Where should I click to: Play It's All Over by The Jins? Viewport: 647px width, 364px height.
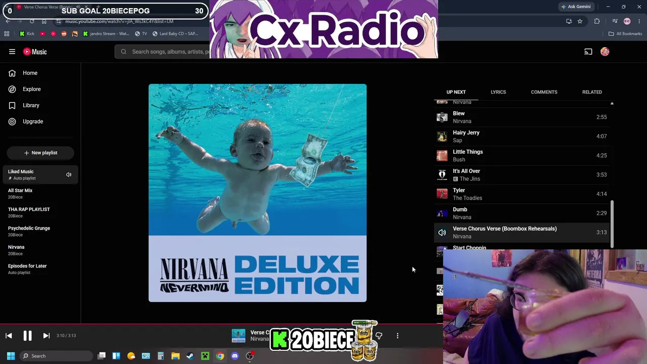pos(522,175)
